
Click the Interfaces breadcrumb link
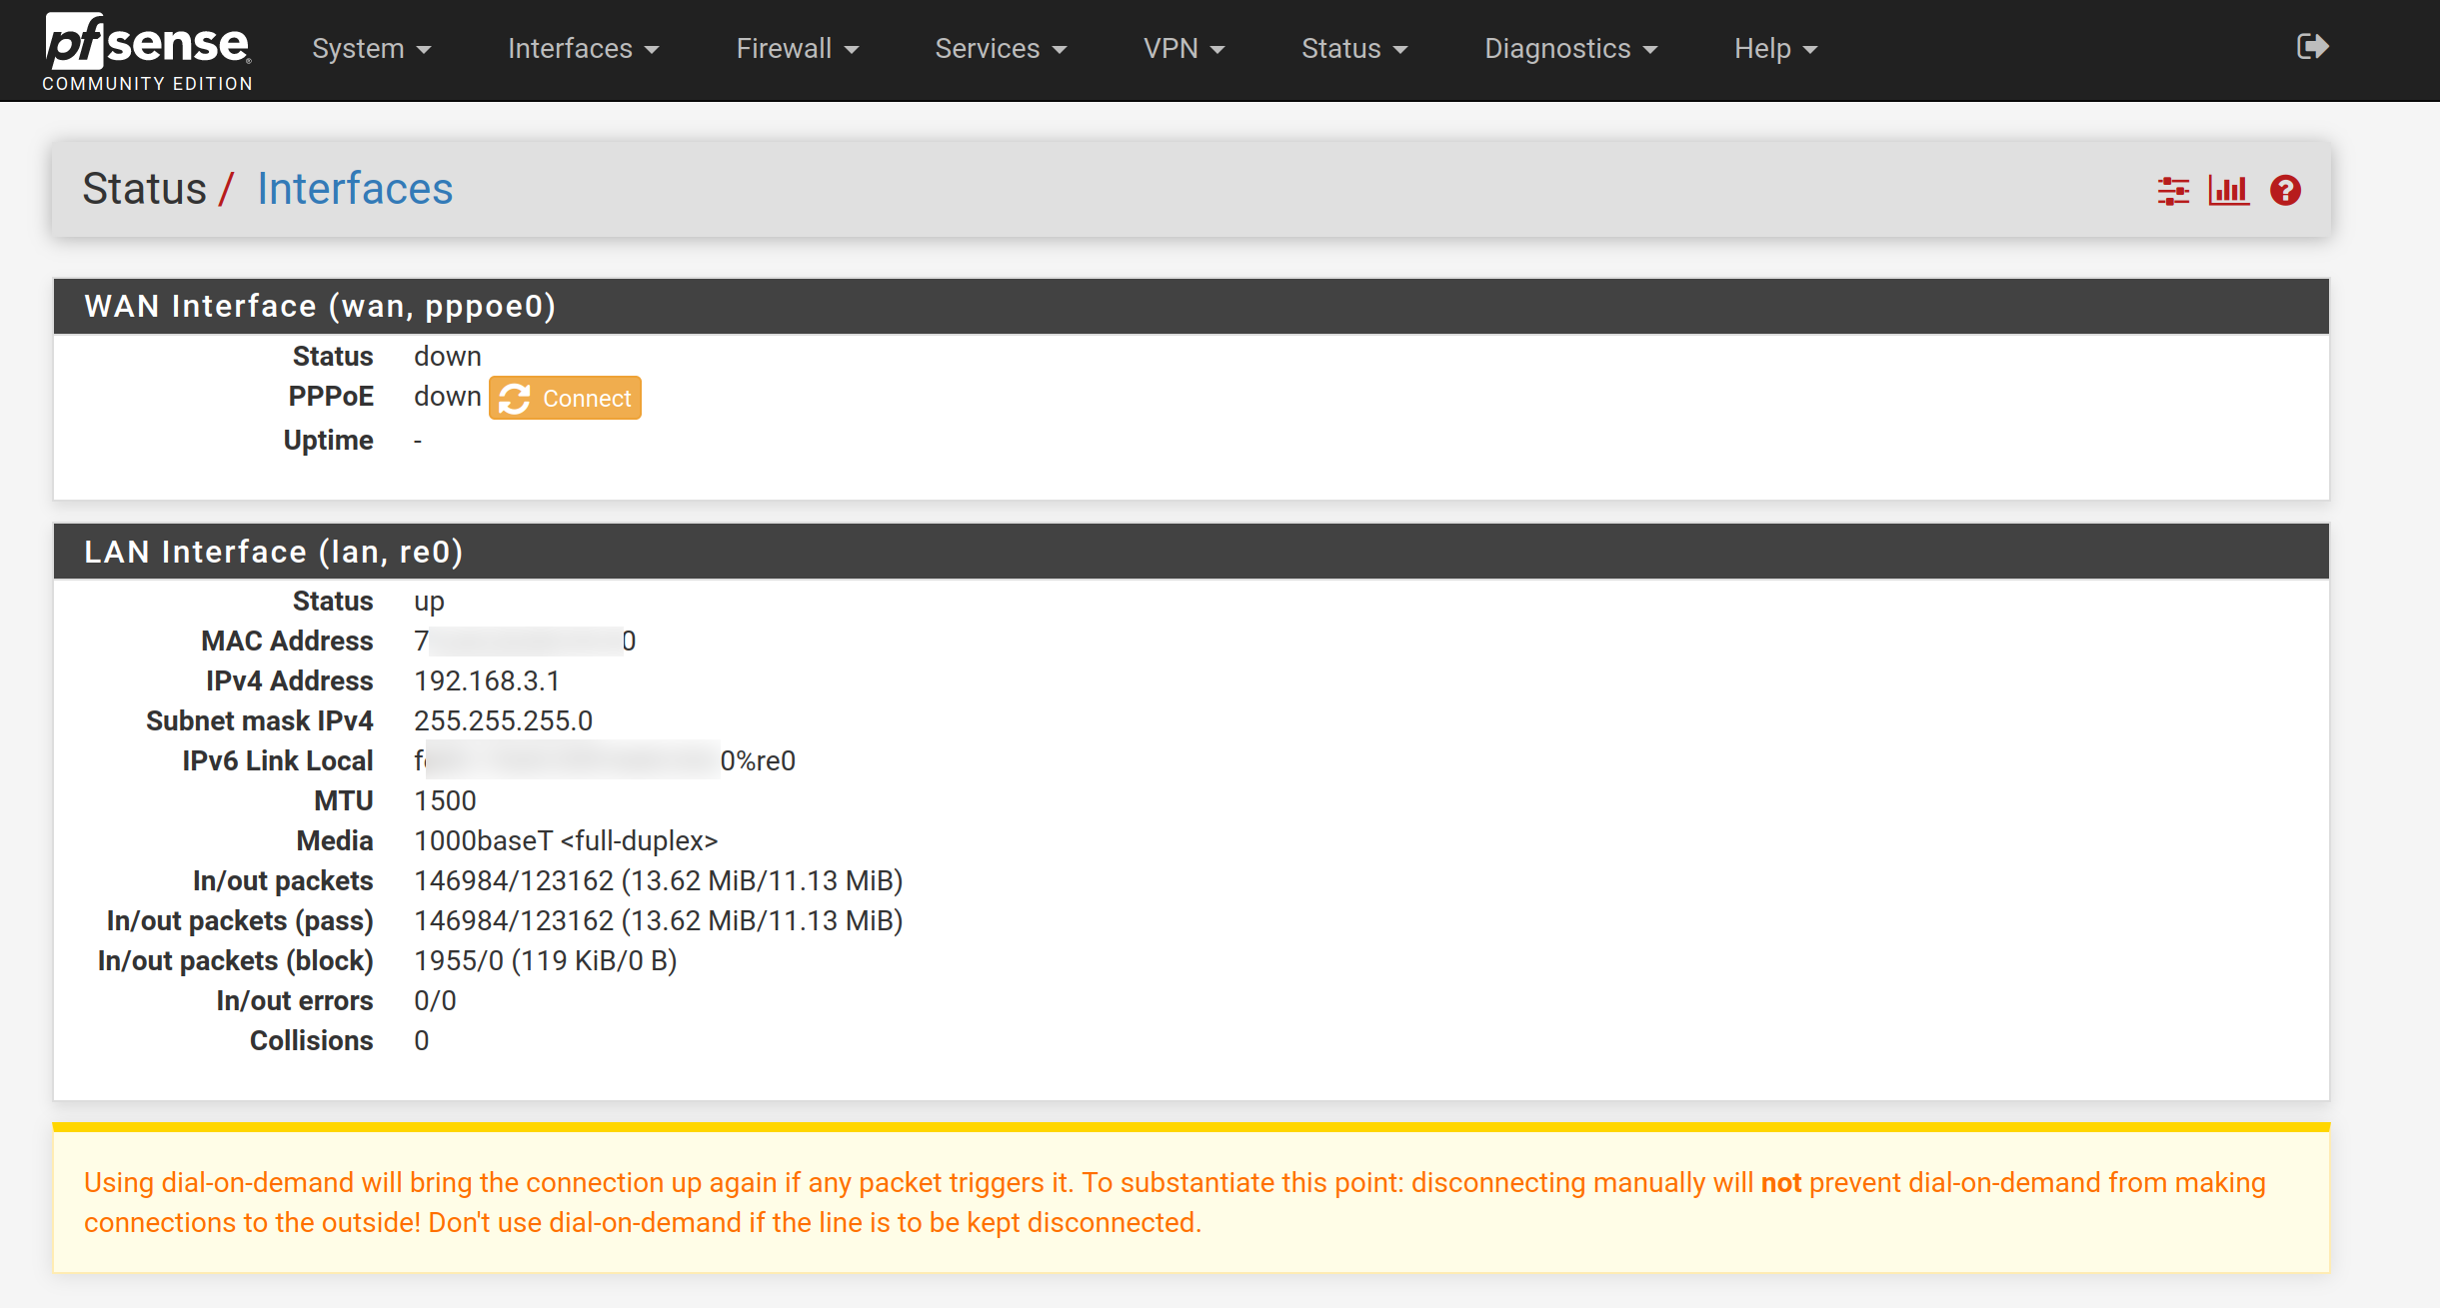(x=355, y=189)
